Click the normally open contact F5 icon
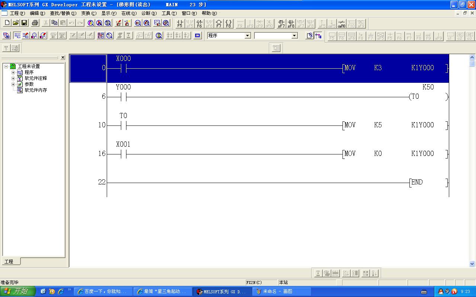This screenshot has height=297, width=476. (x=180, y=23)
